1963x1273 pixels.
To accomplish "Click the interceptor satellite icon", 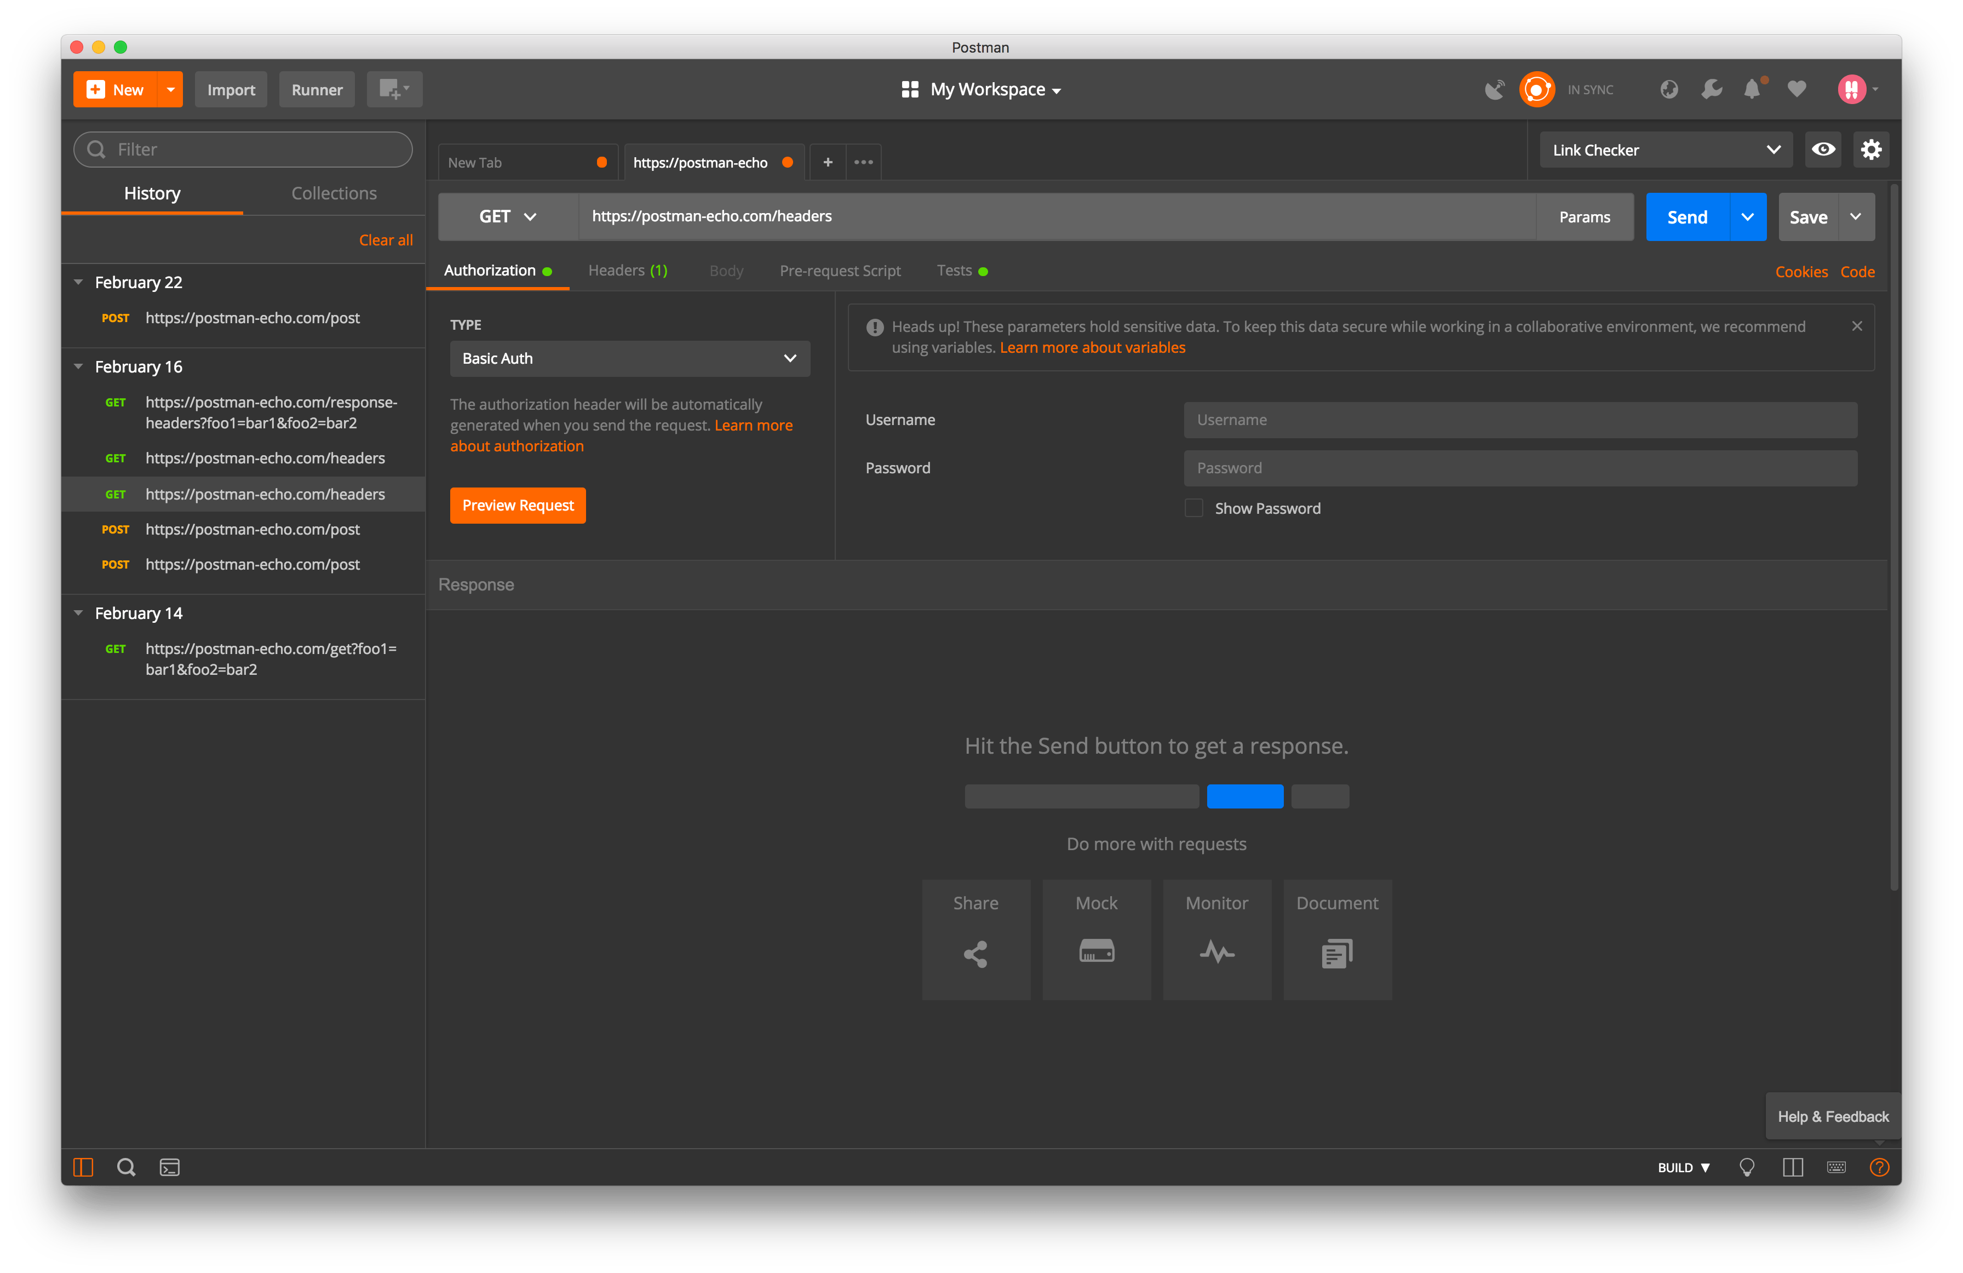I will tap(1494, 89).
